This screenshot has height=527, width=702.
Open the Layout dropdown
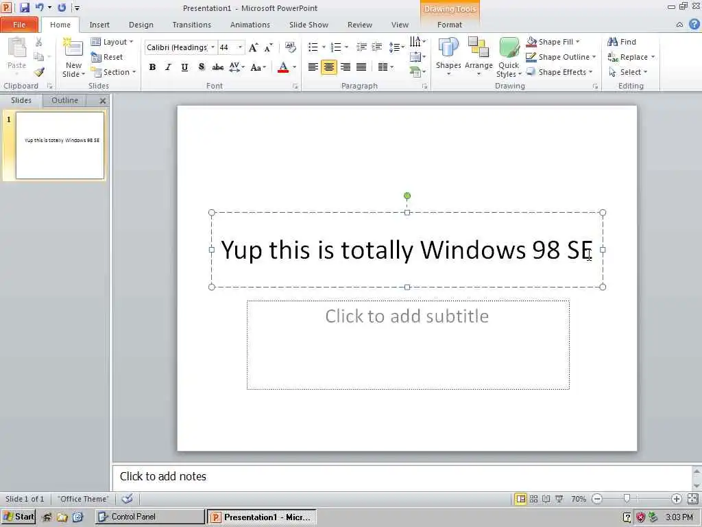112,42
